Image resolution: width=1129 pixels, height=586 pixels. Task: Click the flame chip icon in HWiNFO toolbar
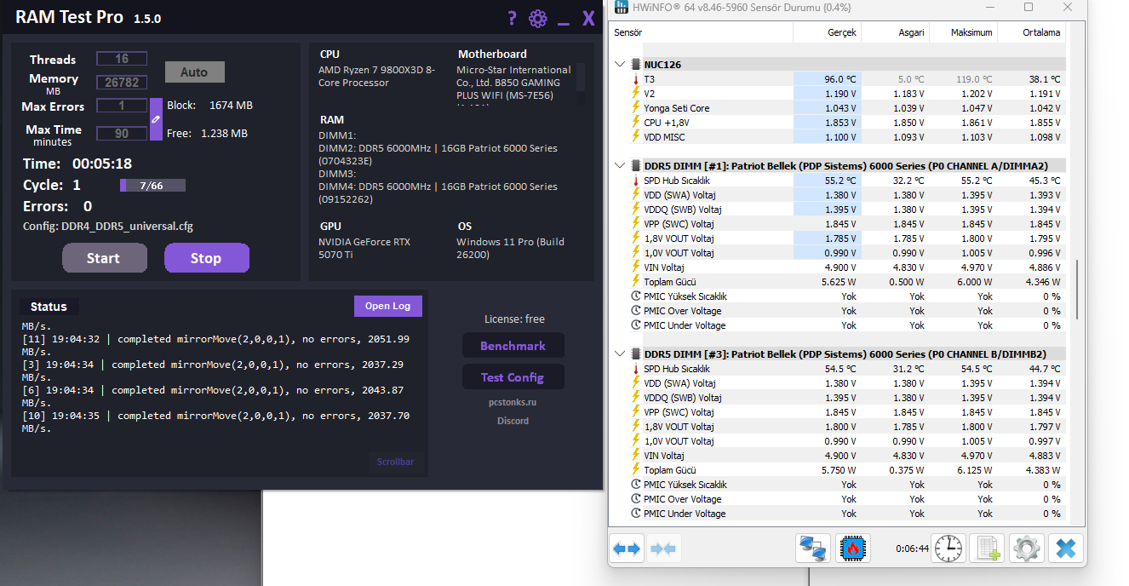(x=853, y=549)
